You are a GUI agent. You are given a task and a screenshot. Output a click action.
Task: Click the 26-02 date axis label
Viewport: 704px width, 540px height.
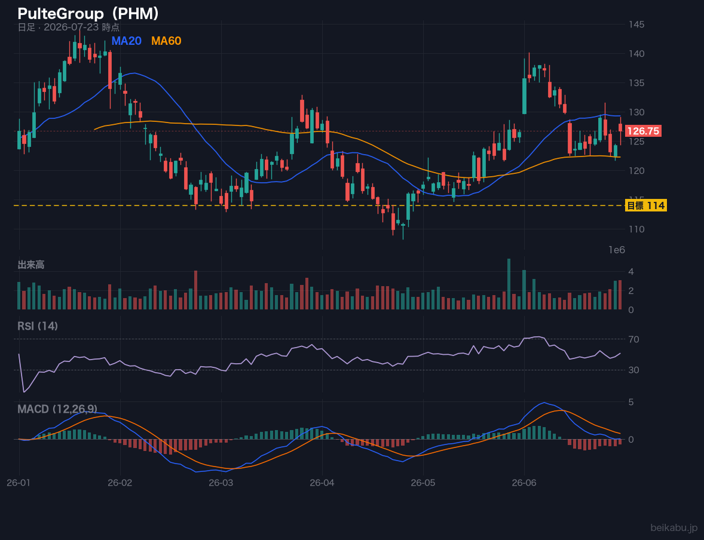pos(120,483)
